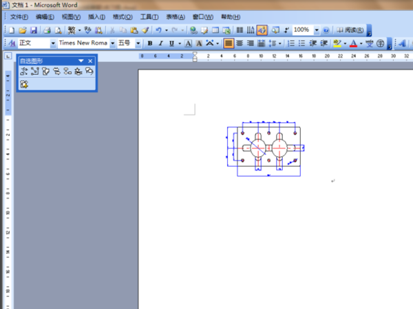Click the Print icon
The height and width of the screenshot is (309, 413).
(47, 30)
